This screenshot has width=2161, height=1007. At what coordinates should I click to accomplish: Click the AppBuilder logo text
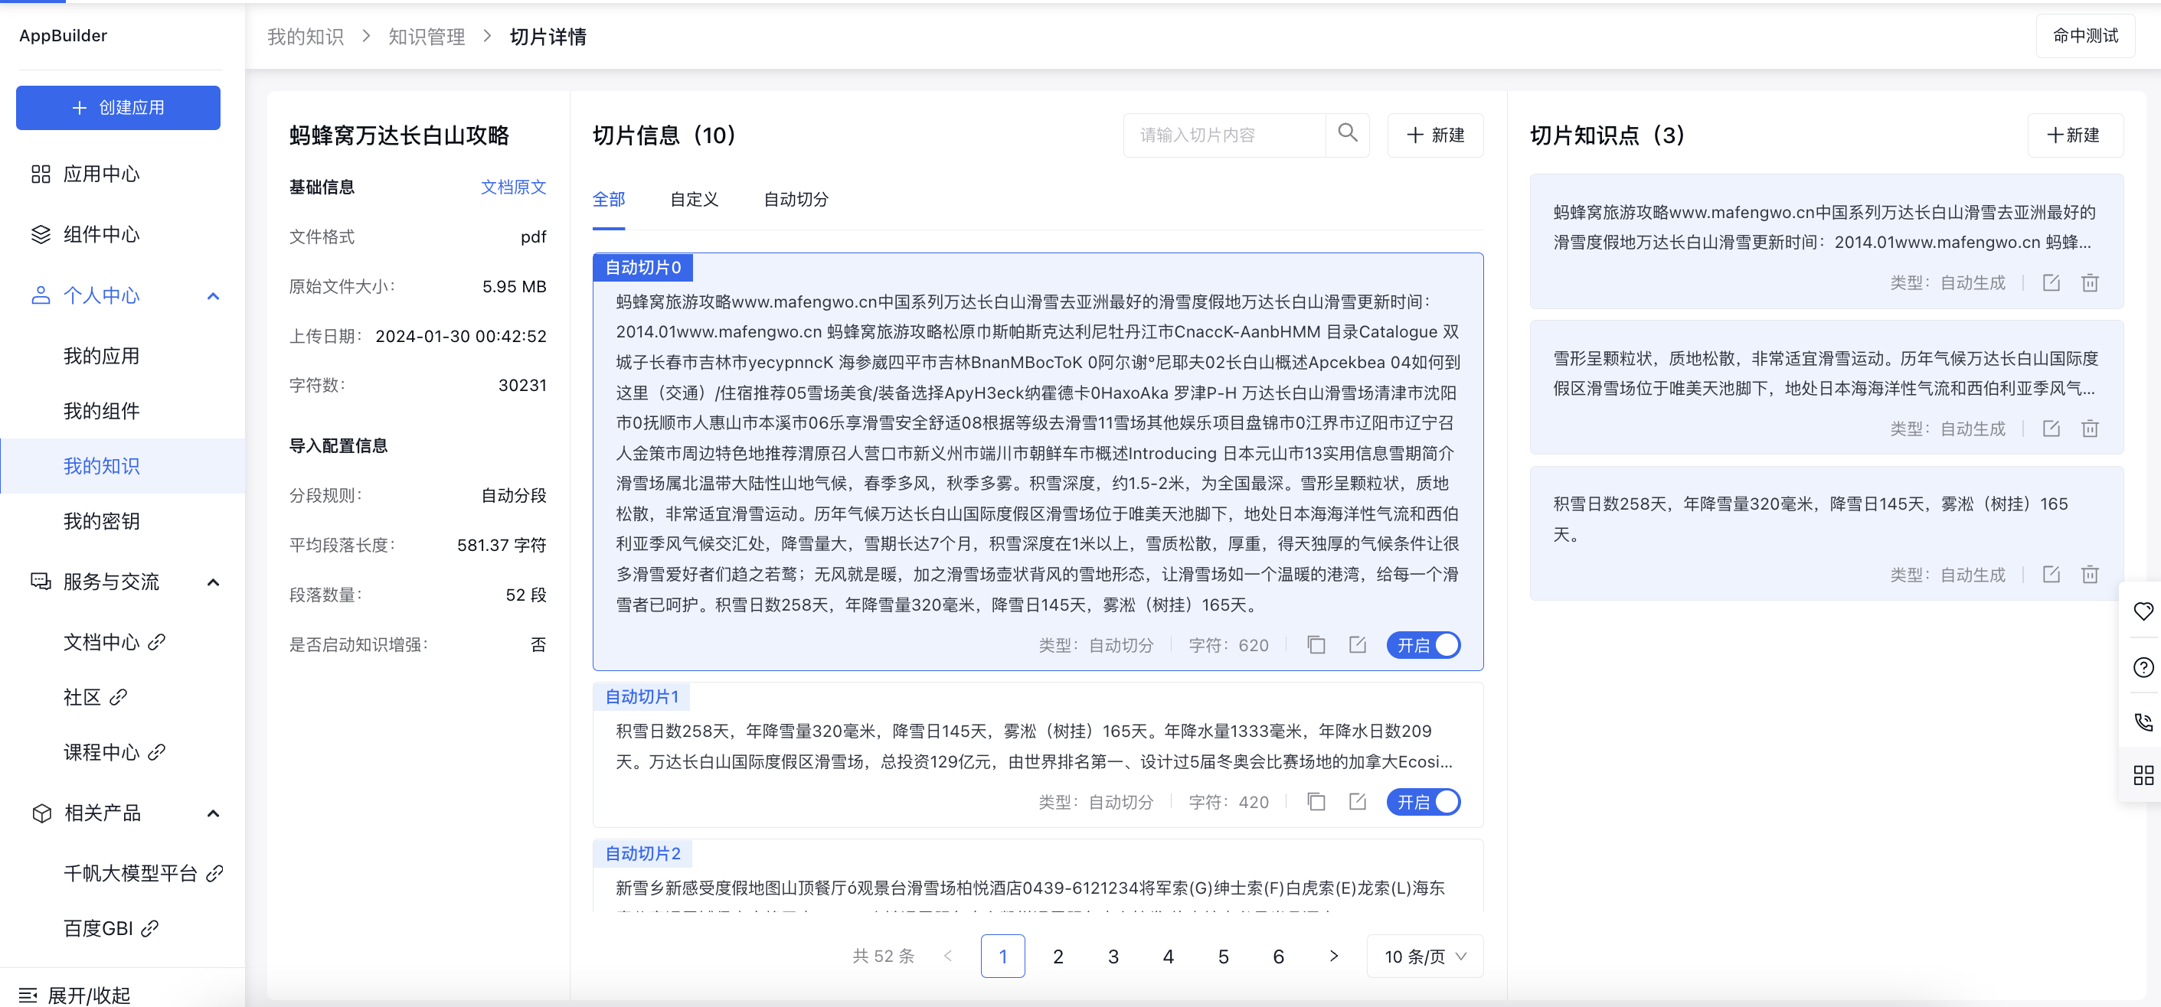coord(63,35)
